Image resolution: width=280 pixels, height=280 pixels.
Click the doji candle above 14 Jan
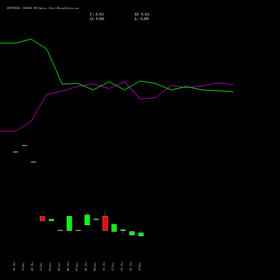123,230
